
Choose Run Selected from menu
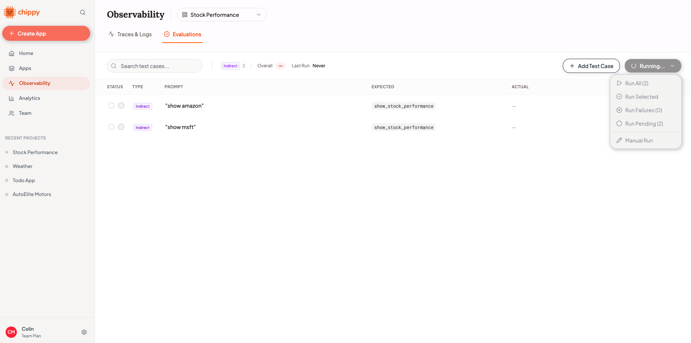[x=646, y=97]
